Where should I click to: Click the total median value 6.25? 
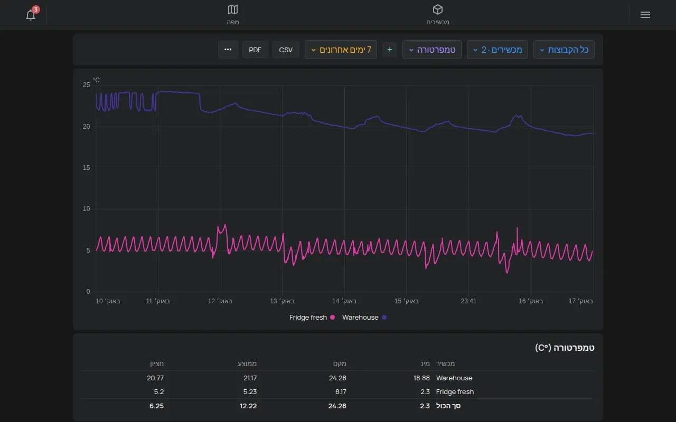[156, 406]
